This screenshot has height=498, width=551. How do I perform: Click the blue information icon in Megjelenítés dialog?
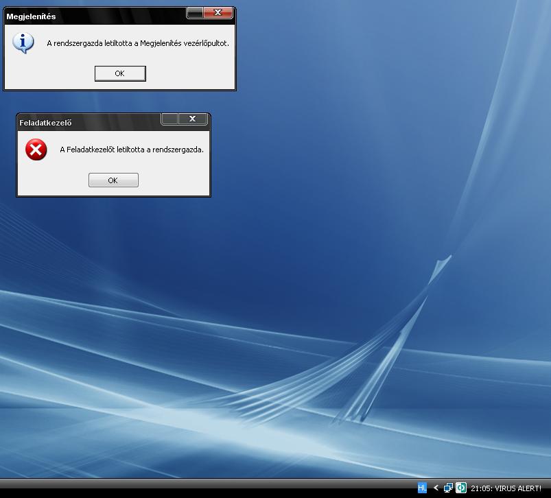23,43
